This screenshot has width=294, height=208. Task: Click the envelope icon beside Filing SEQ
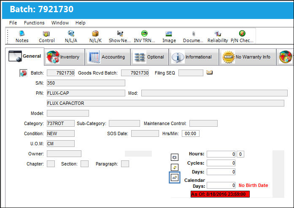[209, 72]
